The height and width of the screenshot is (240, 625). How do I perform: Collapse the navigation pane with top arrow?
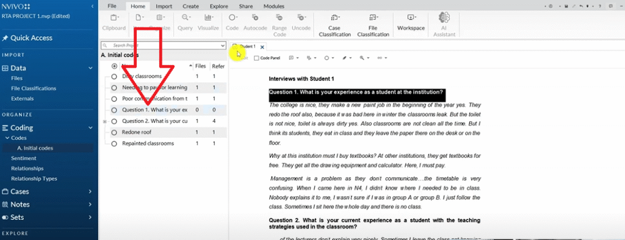93,6
